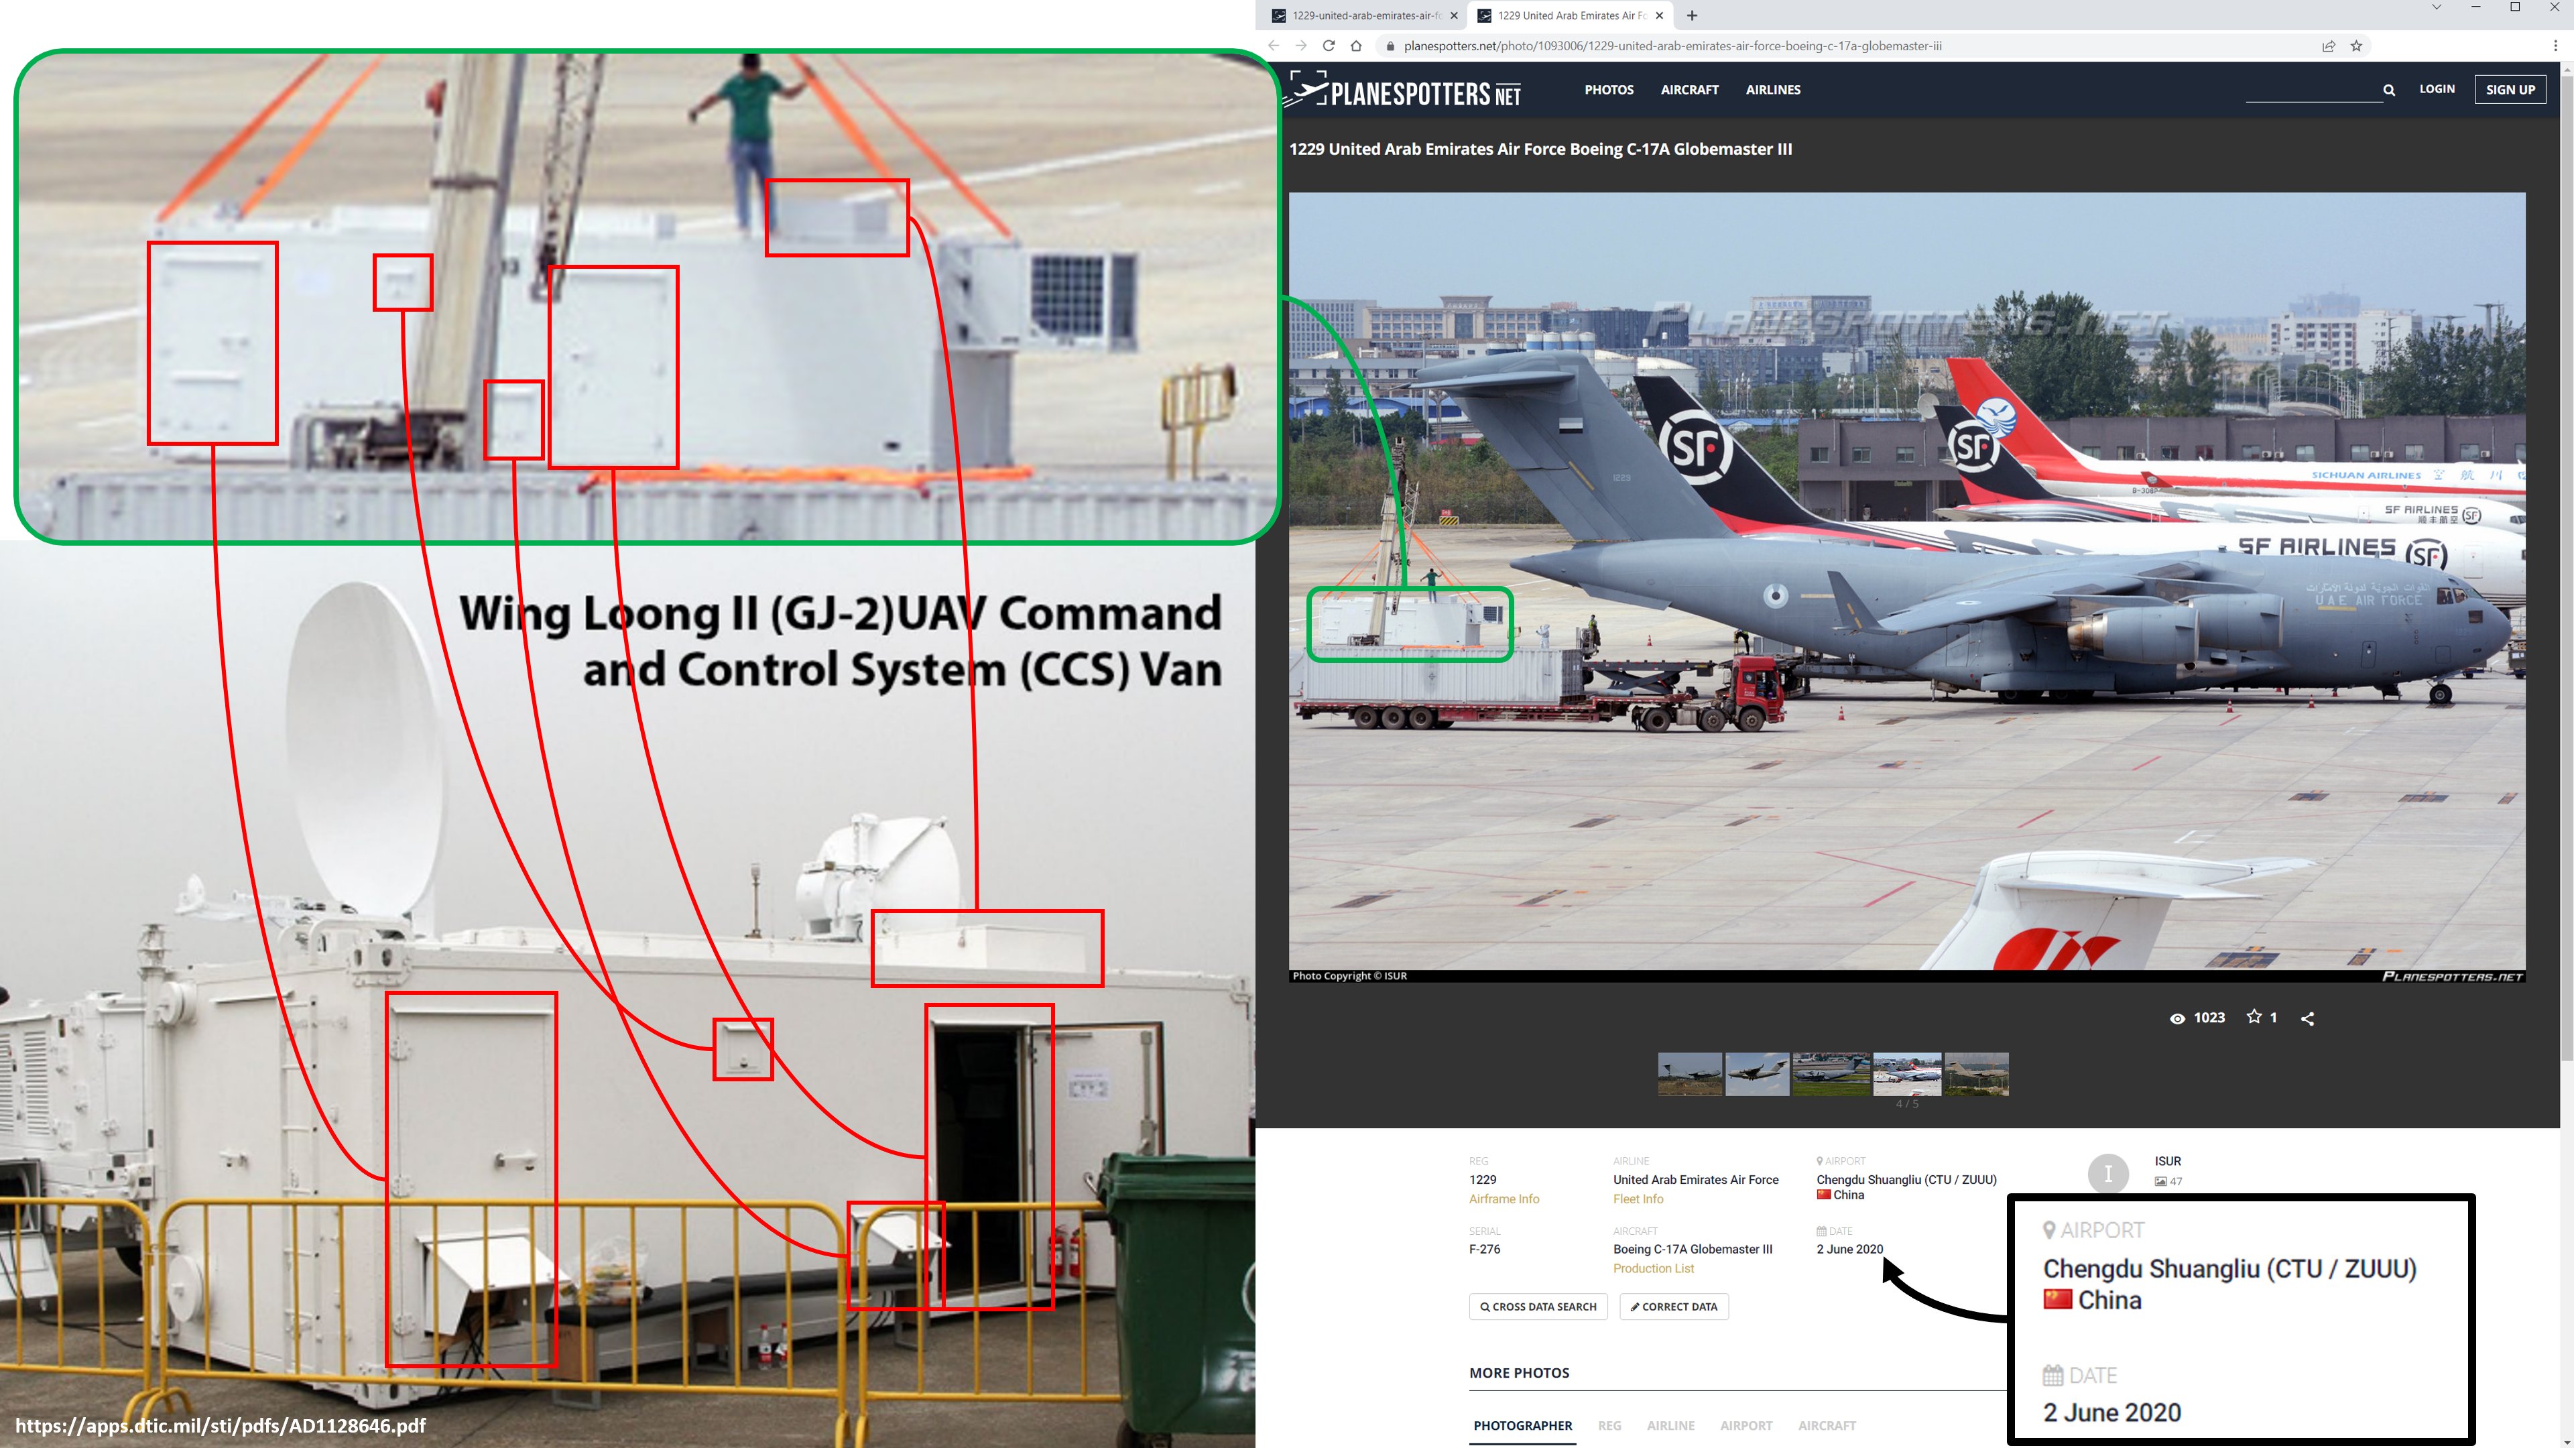Screen dimensions: 2574x1448
Task: Select the fourth highlighted thumbnail
Action: [x=1906, y=1074]
